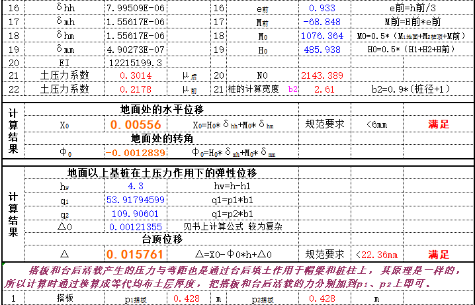Select the <6mm limit cell
The height and width of the screenshot is (305, 475).
coord(377,124)
